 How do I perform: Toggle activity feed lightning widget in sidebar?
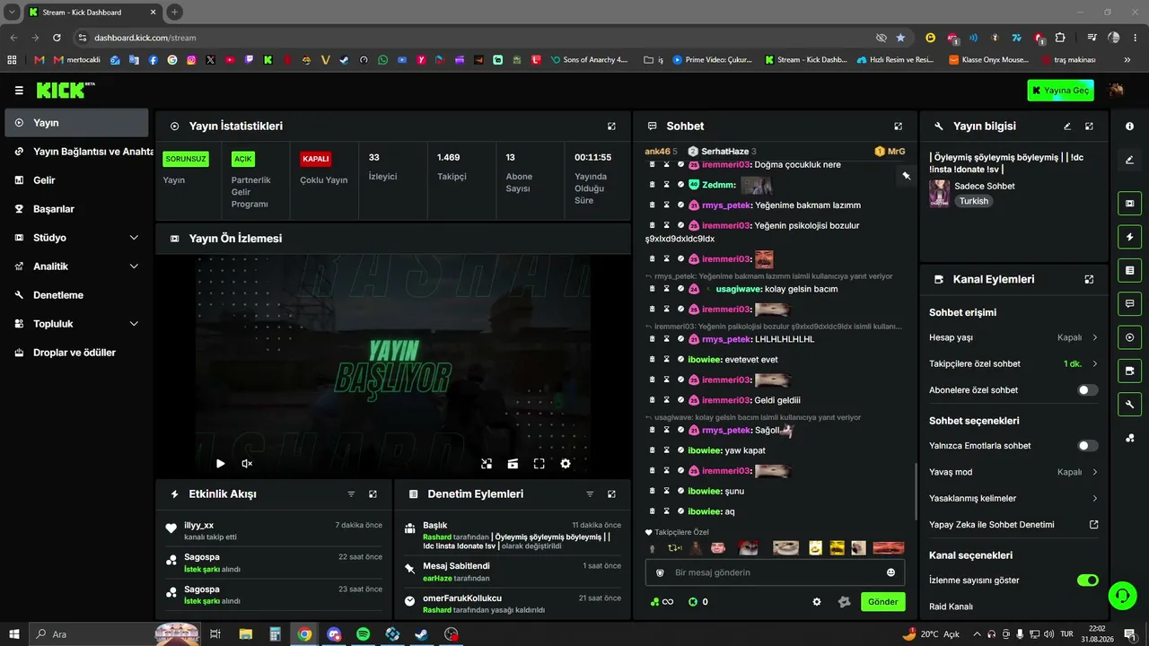1129,237
